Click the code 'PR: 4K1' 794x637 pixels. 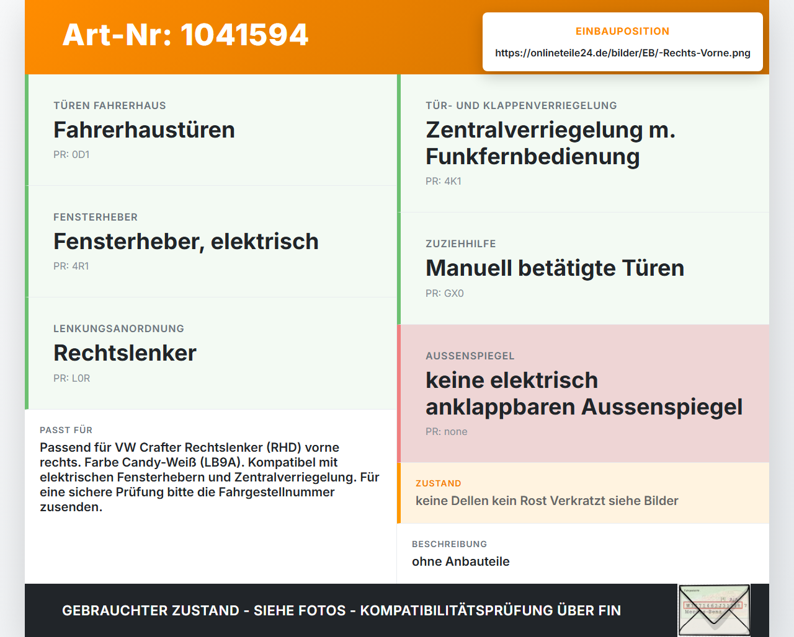(x=444, y=181)
